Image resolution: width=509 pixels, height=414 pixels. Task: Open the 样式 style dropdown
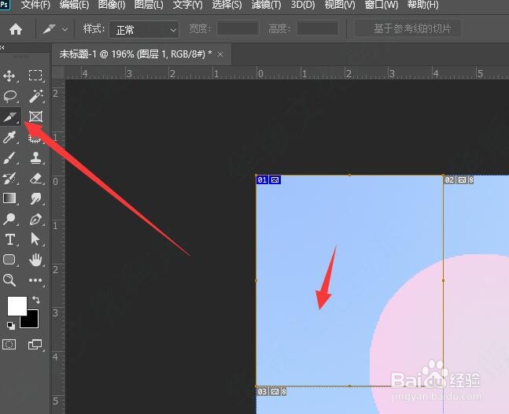click(144, 30)
